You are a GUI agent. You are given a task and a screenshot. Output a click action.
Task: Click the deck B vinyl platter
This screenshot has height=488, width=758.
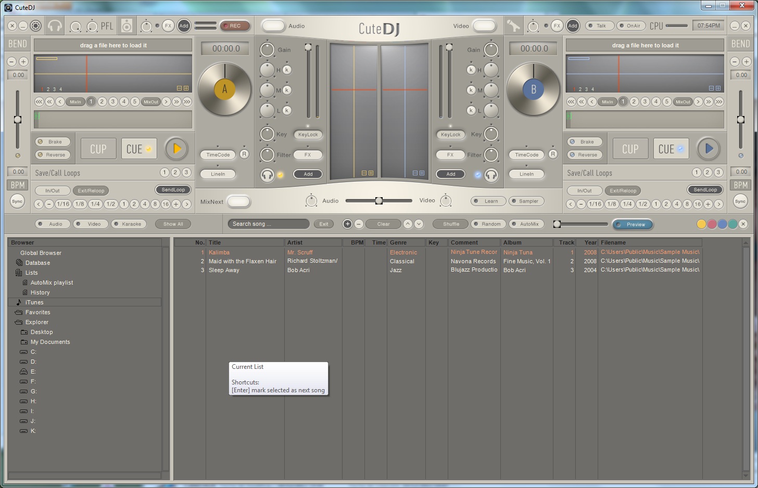[533, 89]
